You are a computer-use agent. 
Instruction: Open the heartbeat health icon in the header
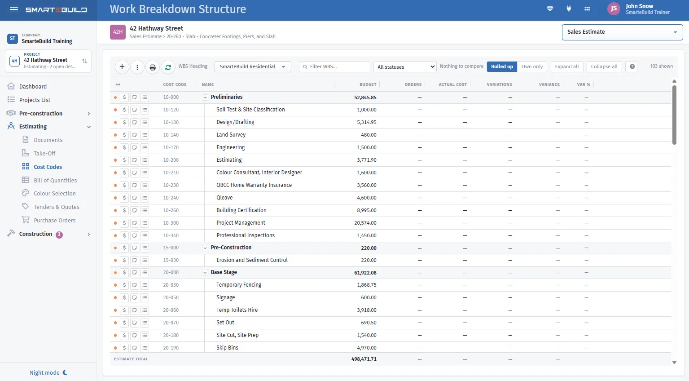(x=550, y=9)
